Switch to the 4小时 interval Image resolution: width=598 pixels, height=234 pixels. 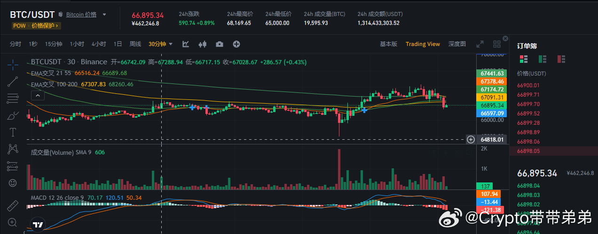pos(99,44)
